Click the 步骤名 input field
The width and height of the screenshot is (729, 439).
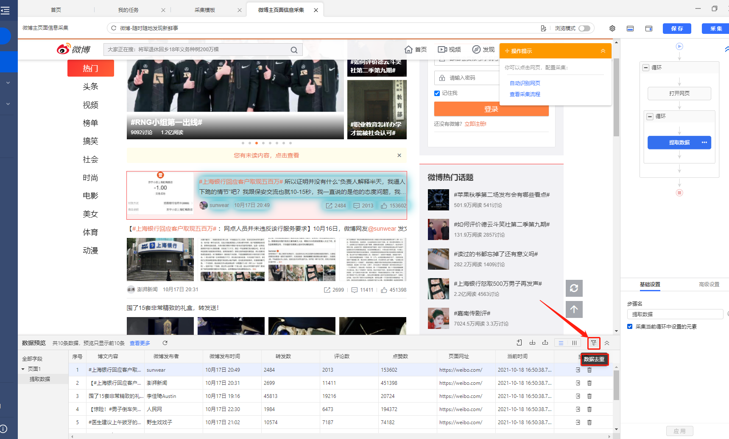[675, 314]
